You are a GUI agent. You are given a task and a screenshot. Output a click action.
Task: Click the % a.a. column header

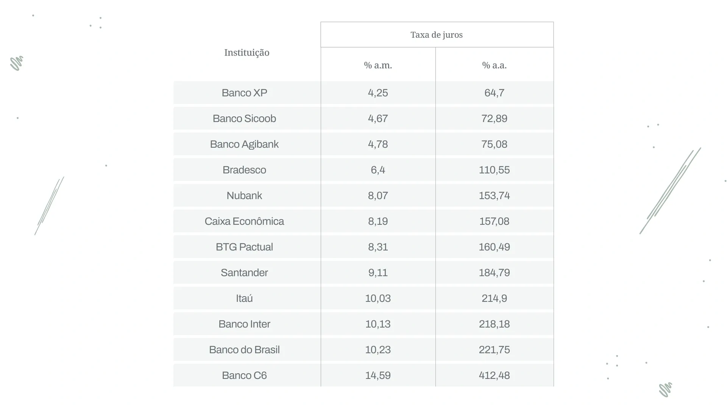point(494,65)
